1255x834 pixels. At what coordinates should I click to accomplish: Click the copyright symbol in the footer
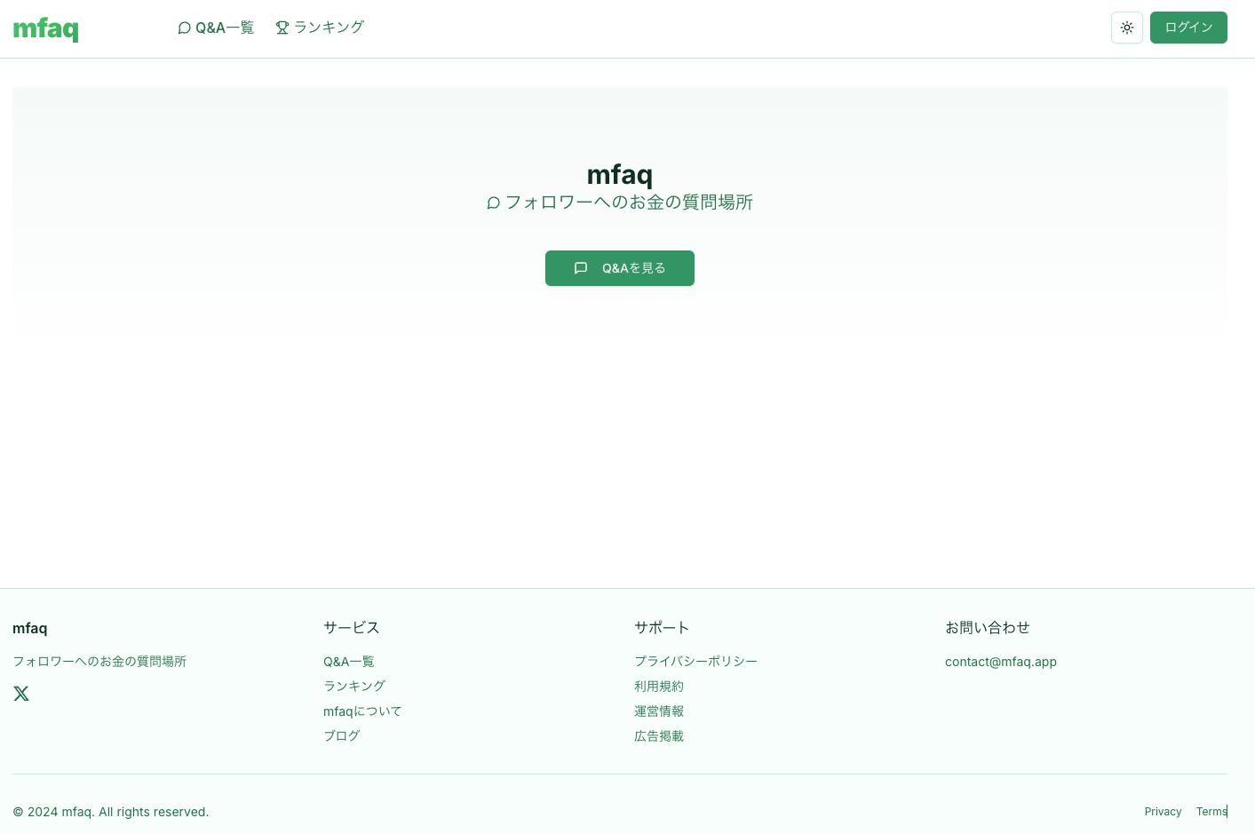coord(17,812)
